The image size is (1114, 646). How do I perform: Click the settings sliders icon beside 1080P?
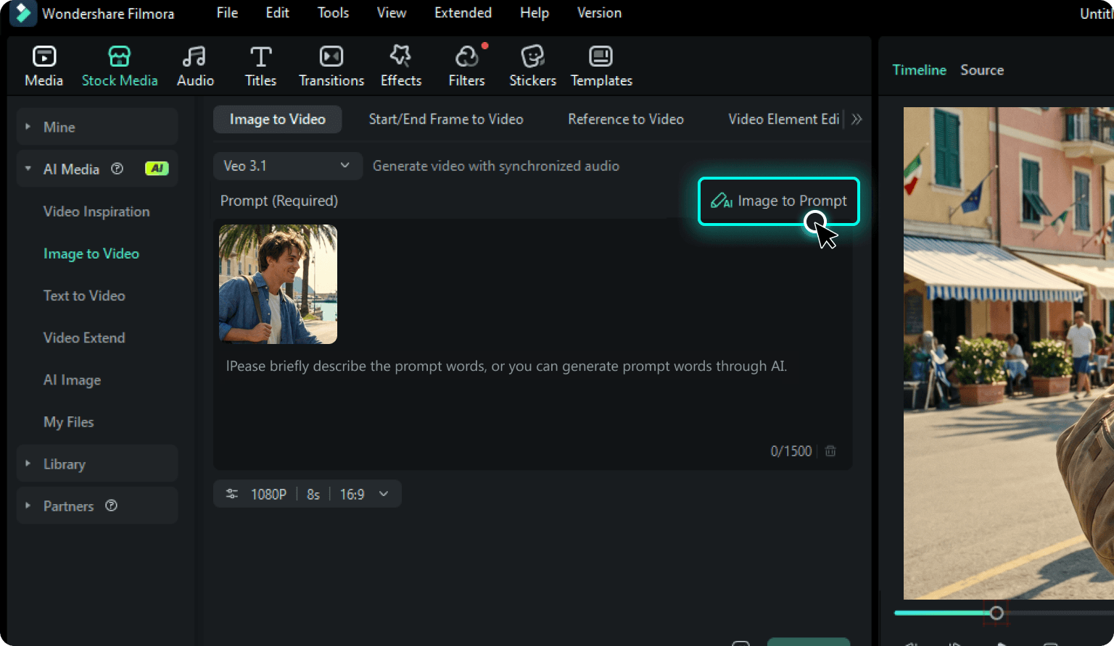pos(232,494)
